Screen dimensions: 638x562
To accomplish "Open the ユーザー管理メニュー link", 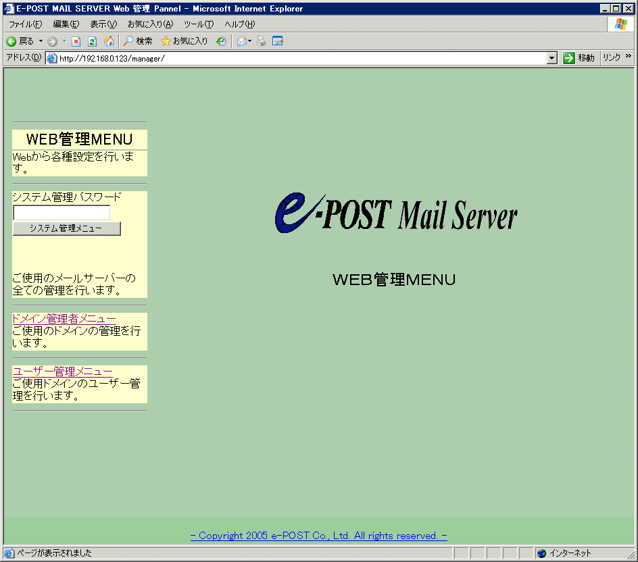I will [x=62, y=372].
